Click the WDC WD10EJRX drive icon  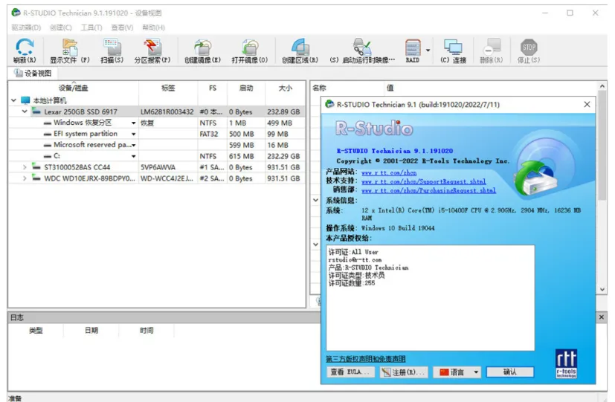coord(36,178)
